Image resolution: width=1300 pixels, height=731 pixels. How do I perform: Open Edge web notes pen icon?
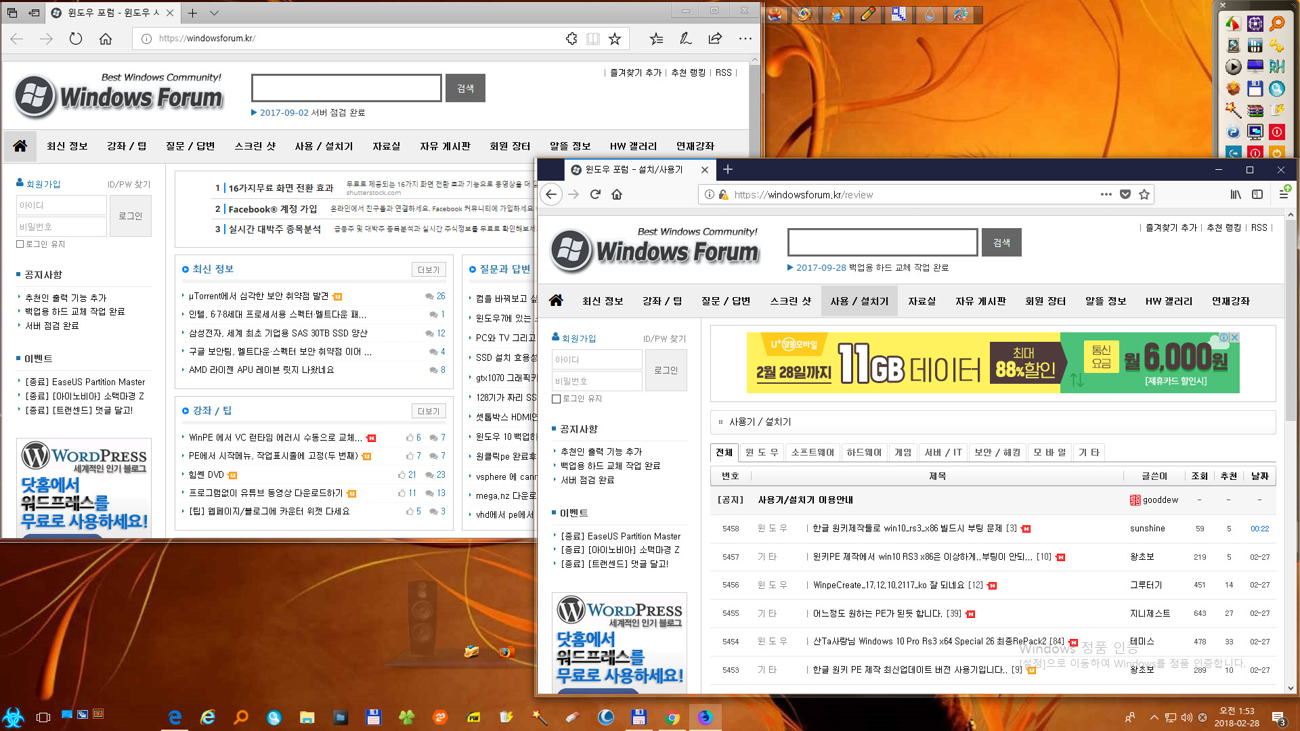pyautogui.click(x=685, y=39)
